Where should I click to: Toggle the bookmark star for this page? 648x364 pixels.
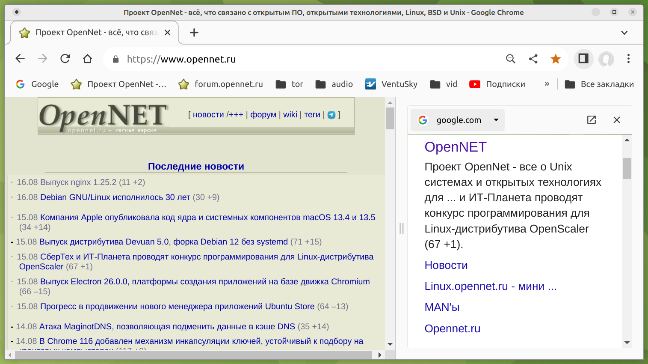[556, 59]
